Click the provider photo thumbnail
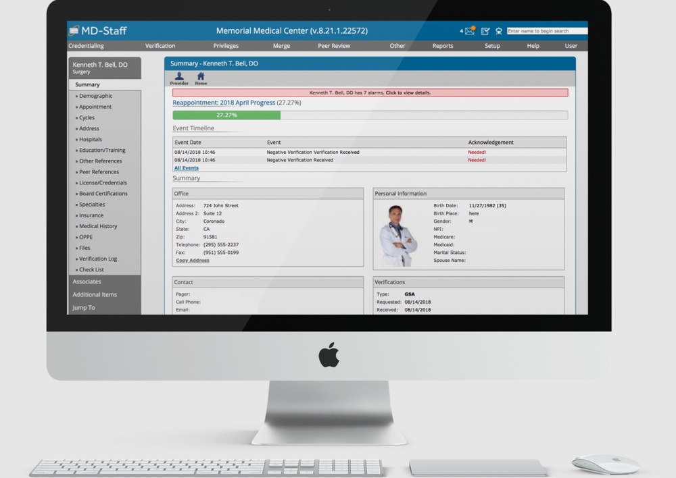This screenshot has height=478, width=676. click(x=398, y=236)
